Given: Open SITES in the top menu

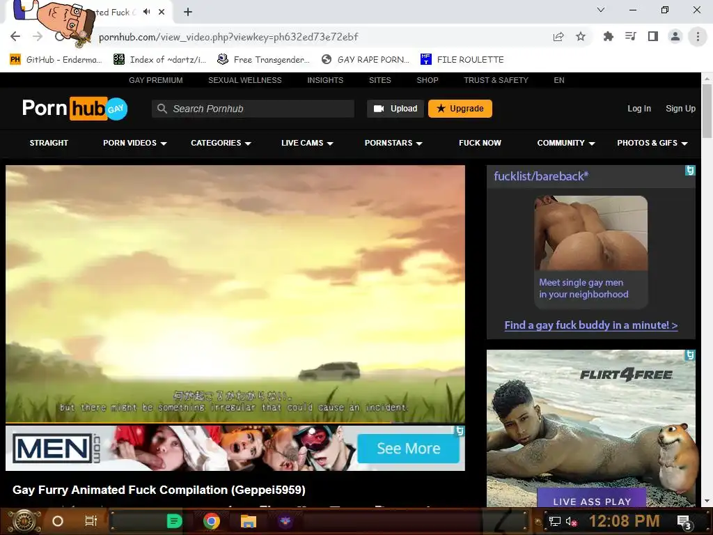Looking at the screenshot, I should click(x=380, y=80).
